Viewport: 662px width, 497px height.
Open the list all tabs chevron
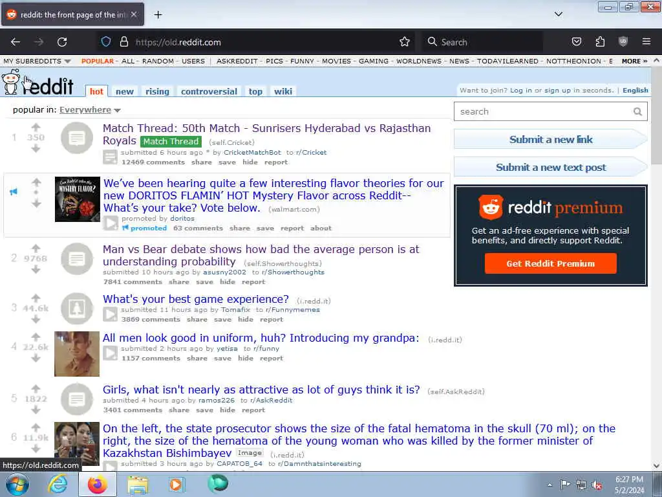point(558,14)
